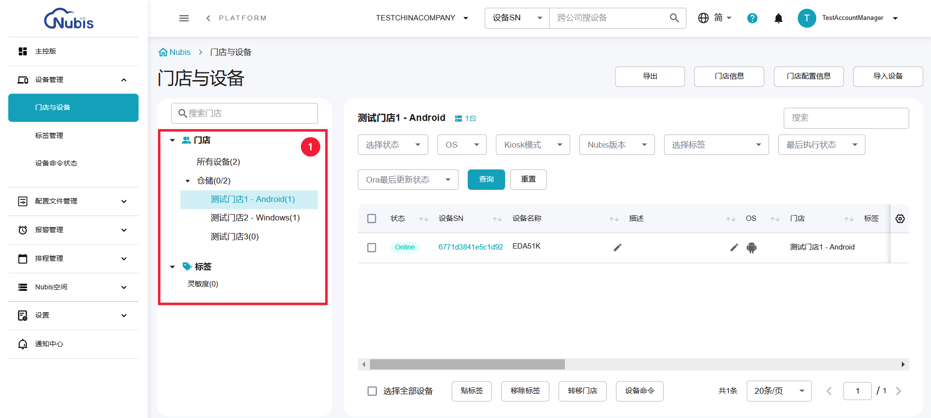Open notifications bell icon
Image resolution: width=931 pixels, height=418 pixels.
[778, 18]
